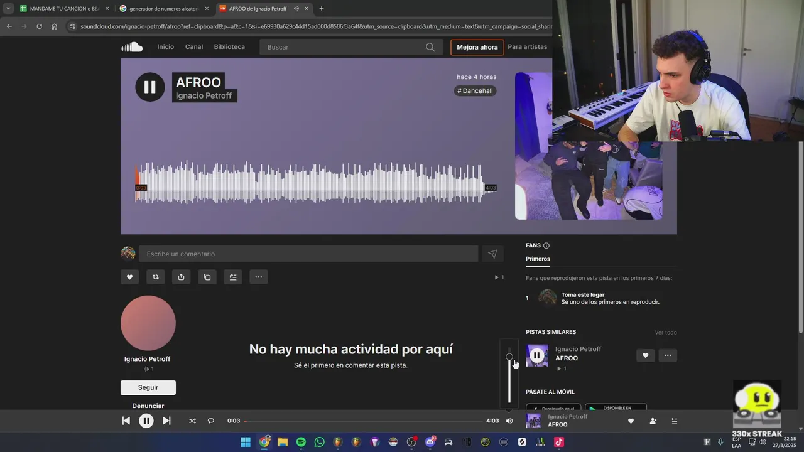Image resolution: width=804 pixels, height=452 pixels.
Task: Click Para artistas link
Action: point(528,47)
